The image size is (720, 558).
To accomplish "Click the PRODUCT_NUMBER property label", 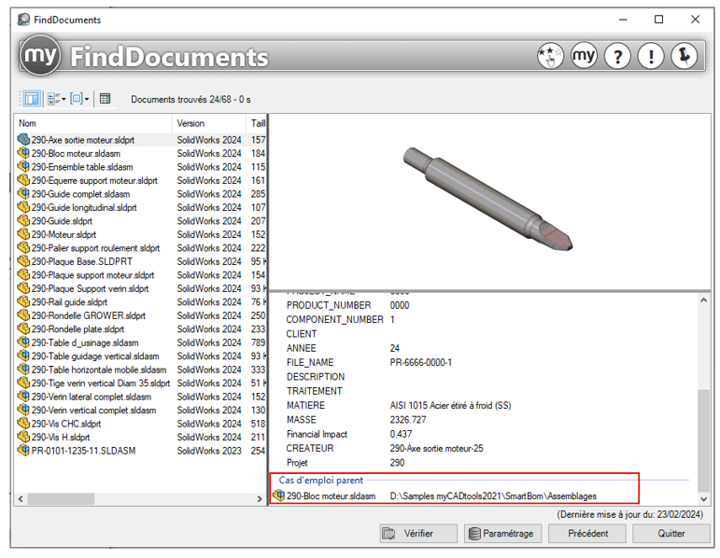I will click(329, 305).
